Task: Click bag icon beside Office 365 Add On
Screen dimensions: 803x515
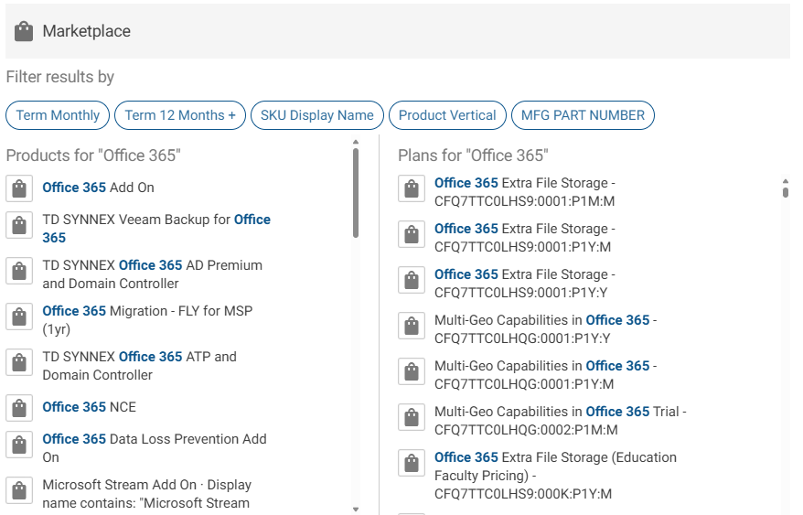Action: [x=19, y=188]
